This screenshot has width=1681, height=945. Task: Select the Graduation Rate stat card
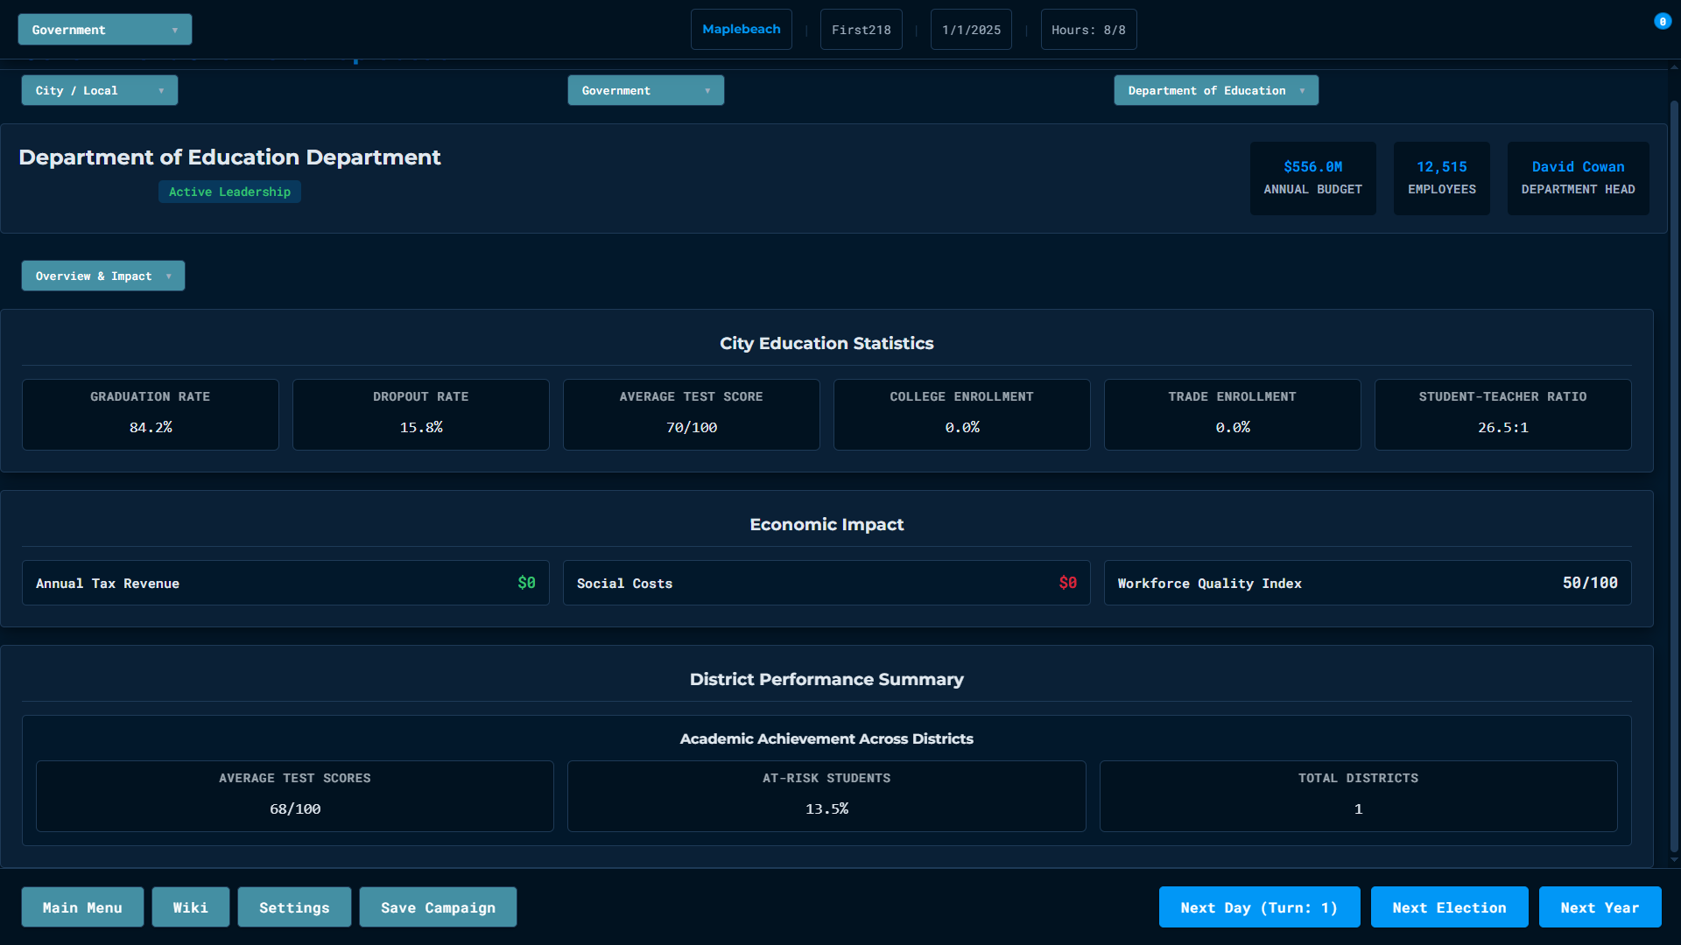(151, 414)
